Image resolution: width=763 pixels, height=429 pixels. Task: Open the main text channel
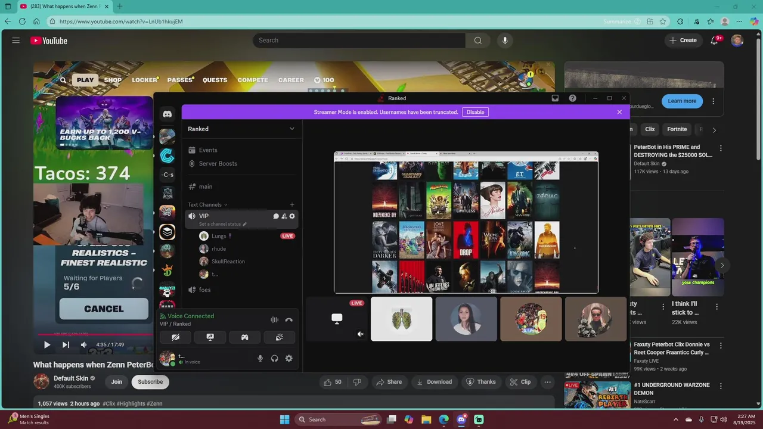[x=241, y=186]
